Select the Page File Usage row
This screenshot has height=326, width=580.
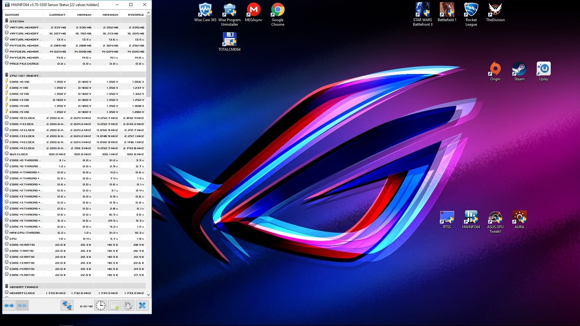click(x=75, y=63)
